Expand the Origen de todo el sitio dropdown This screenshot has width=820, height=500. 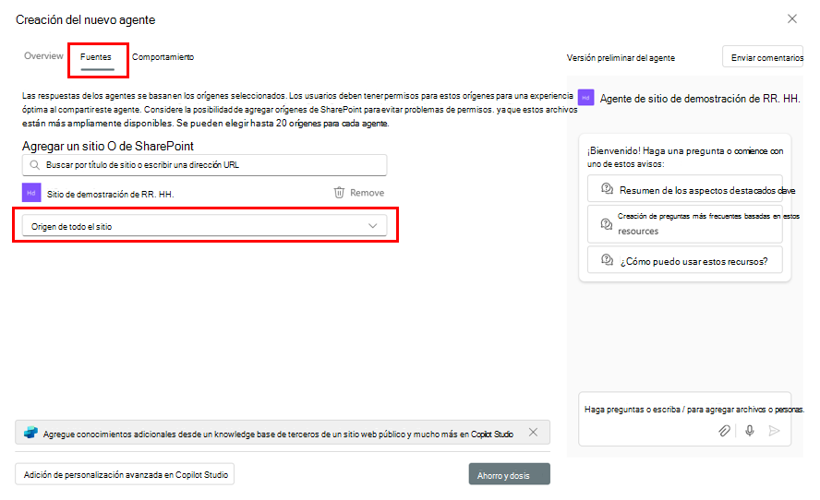tap(204, 226)
